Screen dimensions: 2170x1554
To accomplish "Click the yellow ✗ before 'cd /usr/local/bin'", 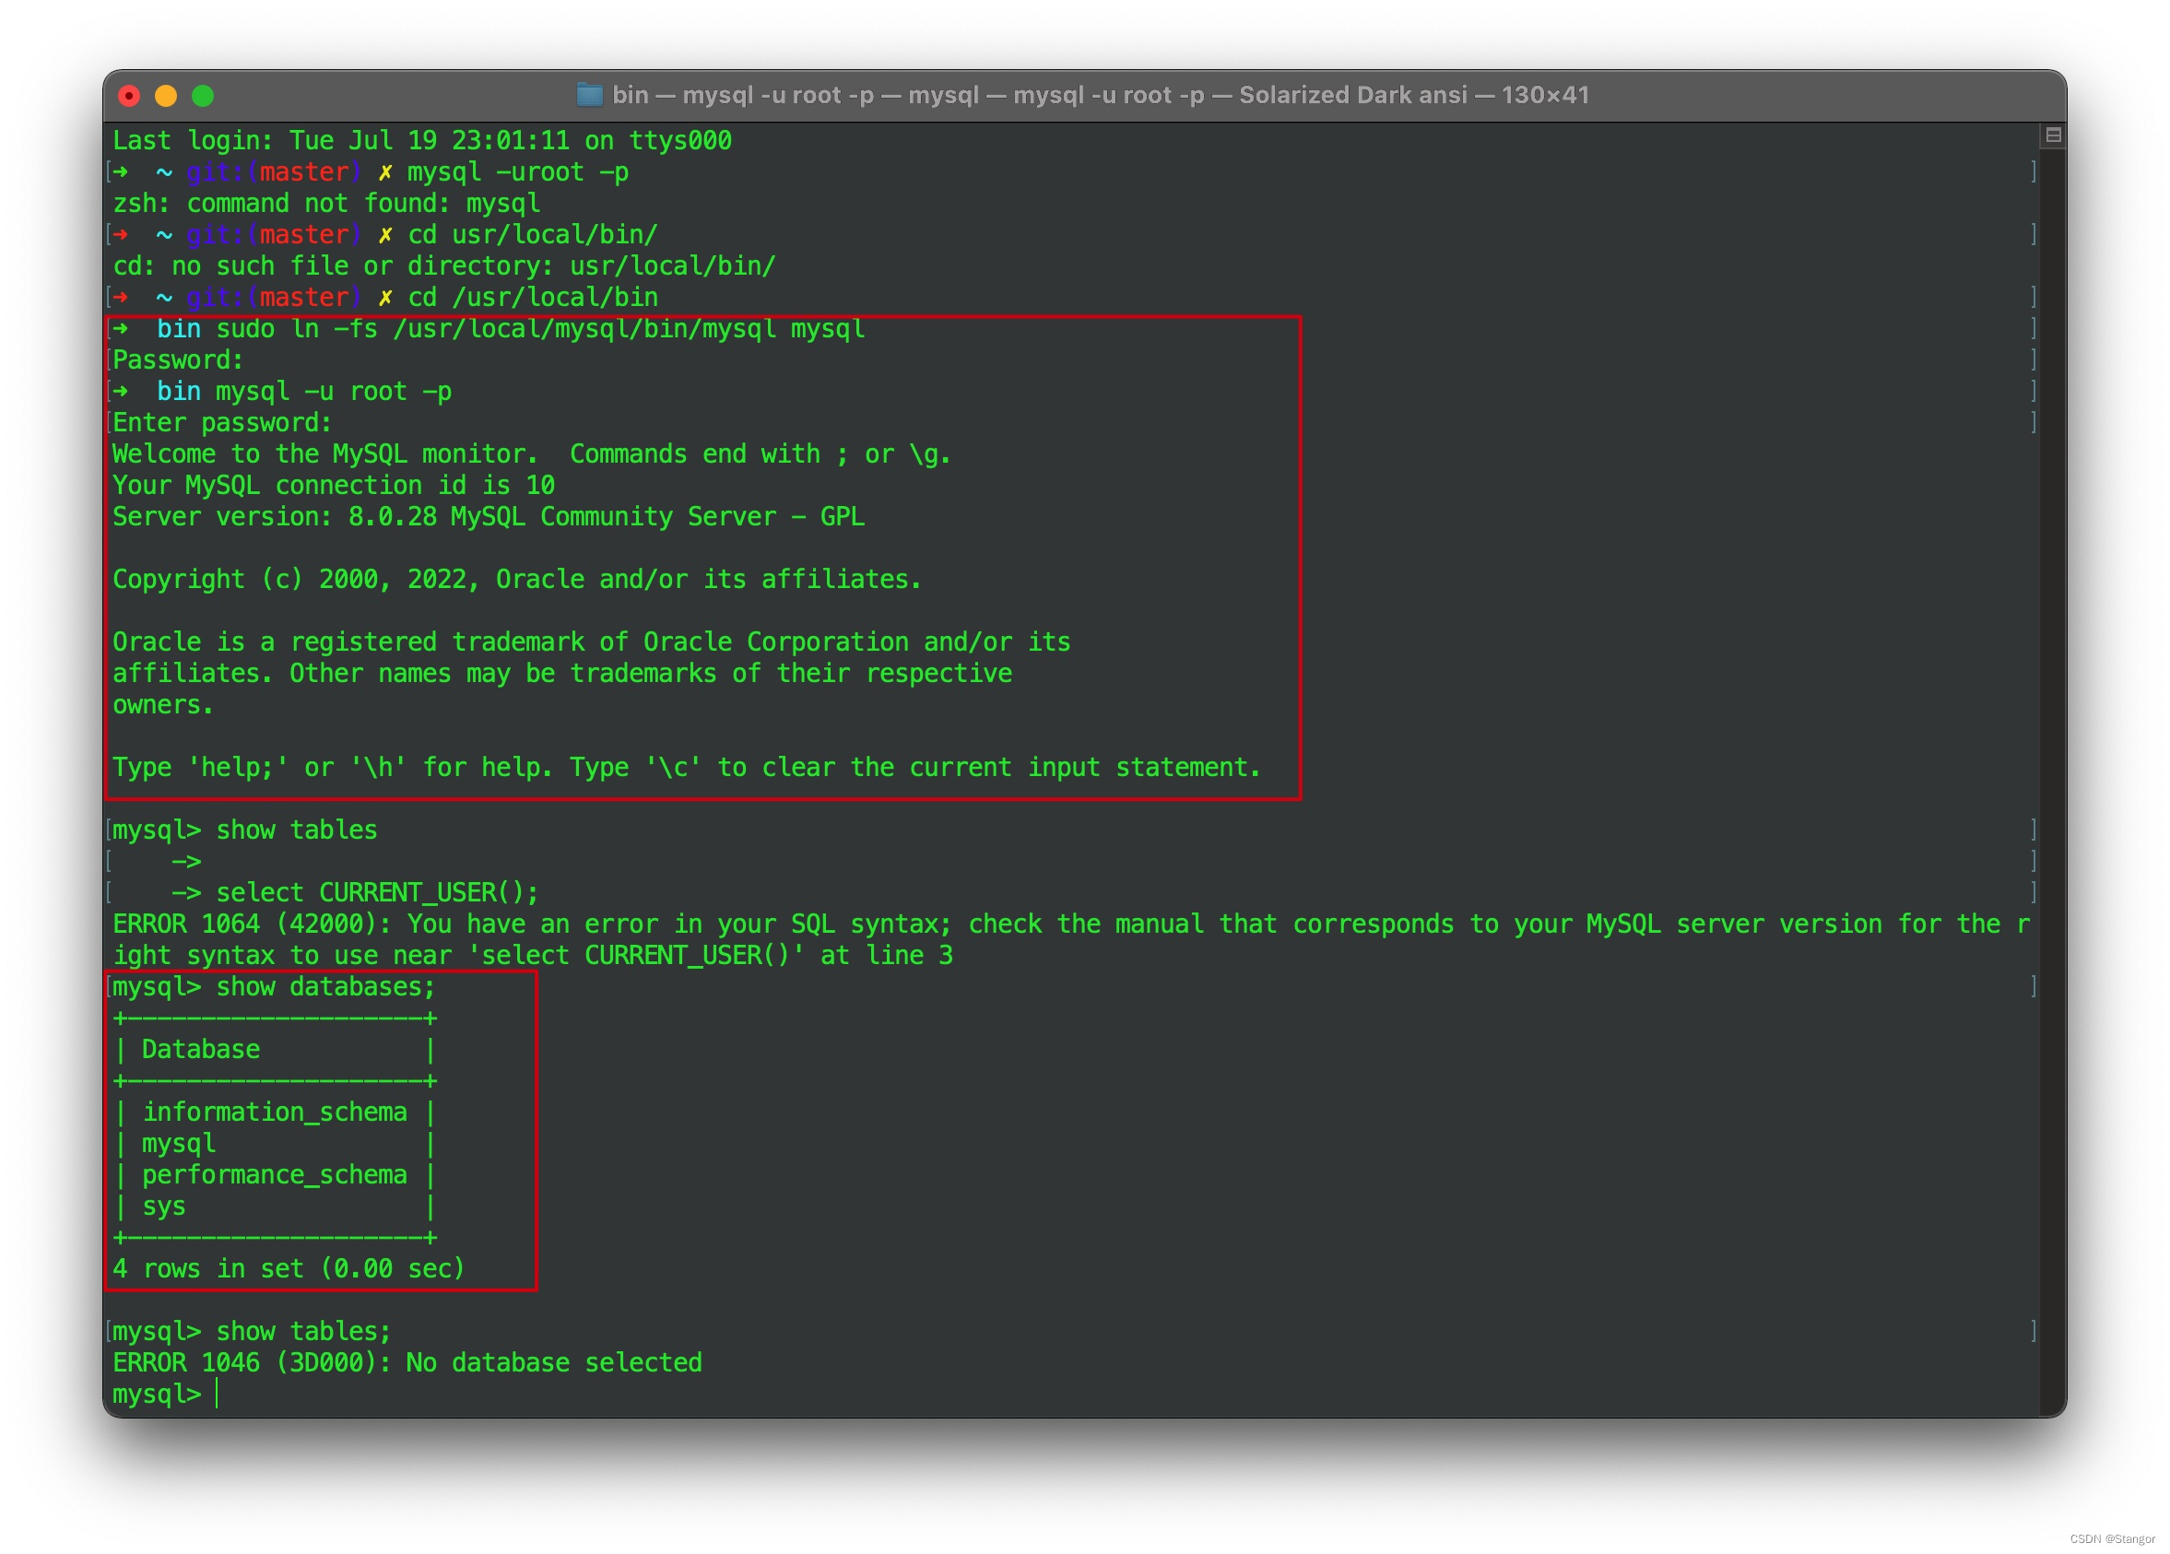I will coord(384,298).
